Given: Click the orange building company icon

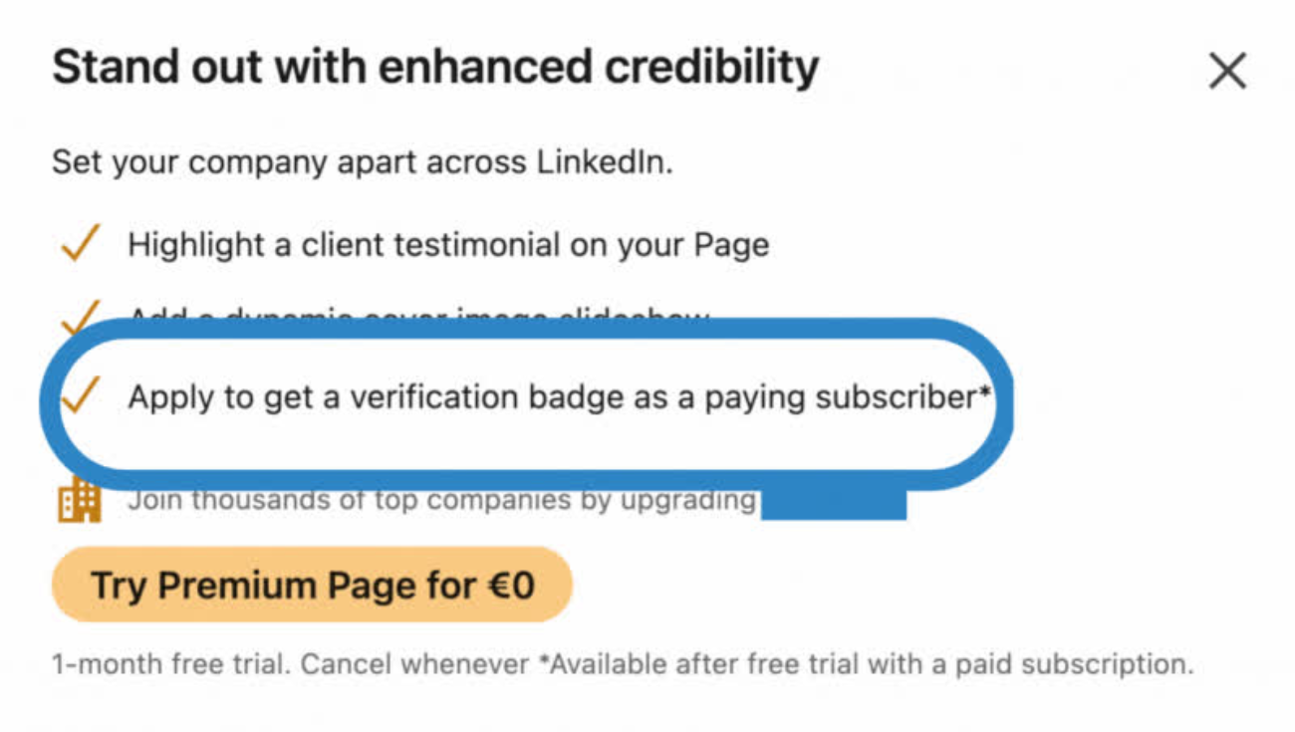Looking at the screenshot, I should pyautogui.click(x=80, y=500).
